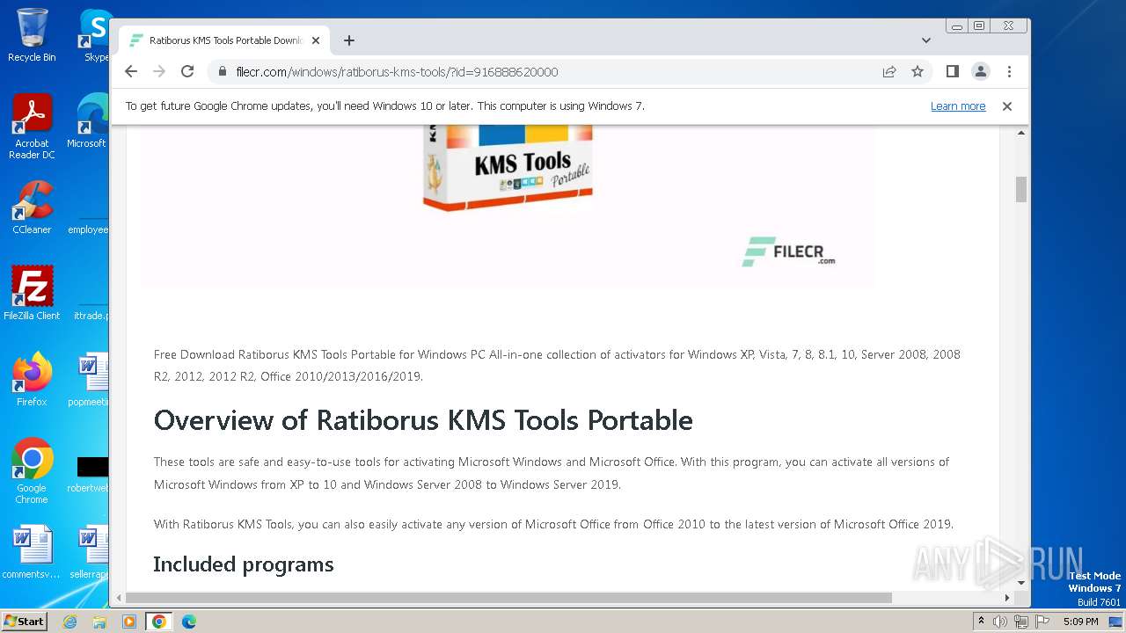
Task: Select the Ratiborus KMS Tools Portable tab
Action: (224, 40)
